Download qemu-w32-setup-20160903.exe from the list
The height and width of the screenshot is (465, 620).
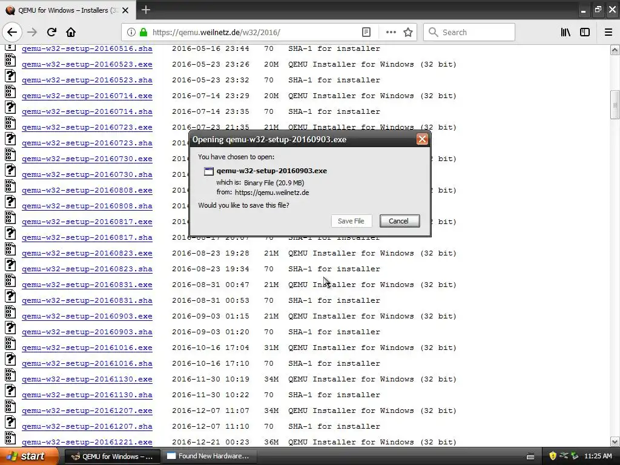pos(87,316)
